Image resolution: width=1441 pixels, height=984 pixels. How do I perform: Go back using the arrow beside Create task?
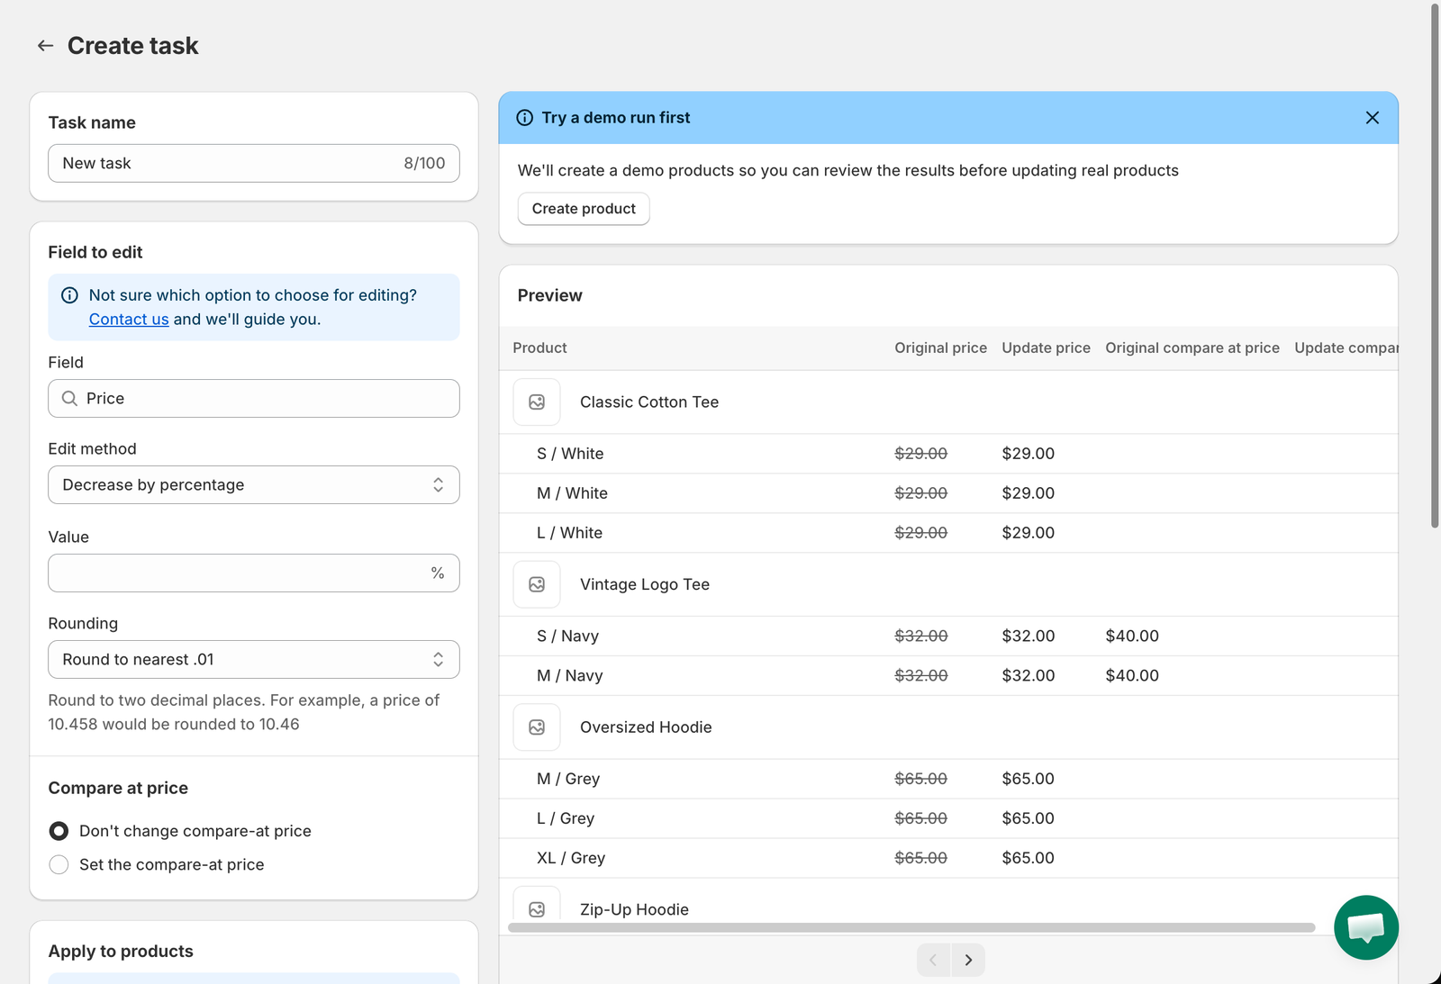click(45, 46)
